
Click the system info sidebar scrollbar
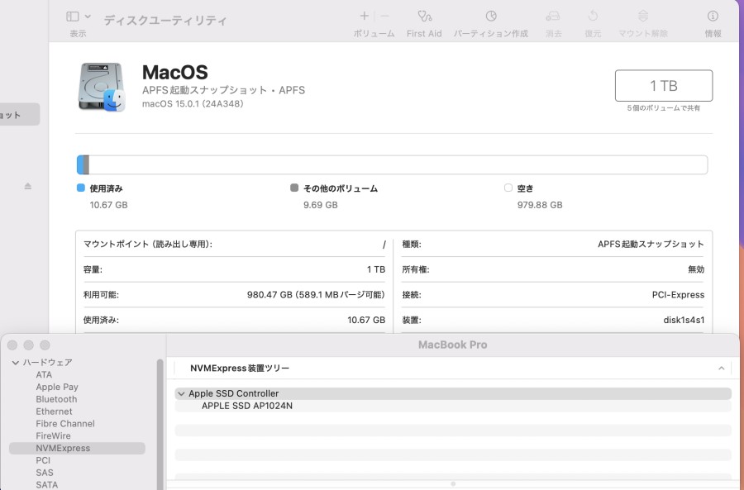click(x=160, y=424)
